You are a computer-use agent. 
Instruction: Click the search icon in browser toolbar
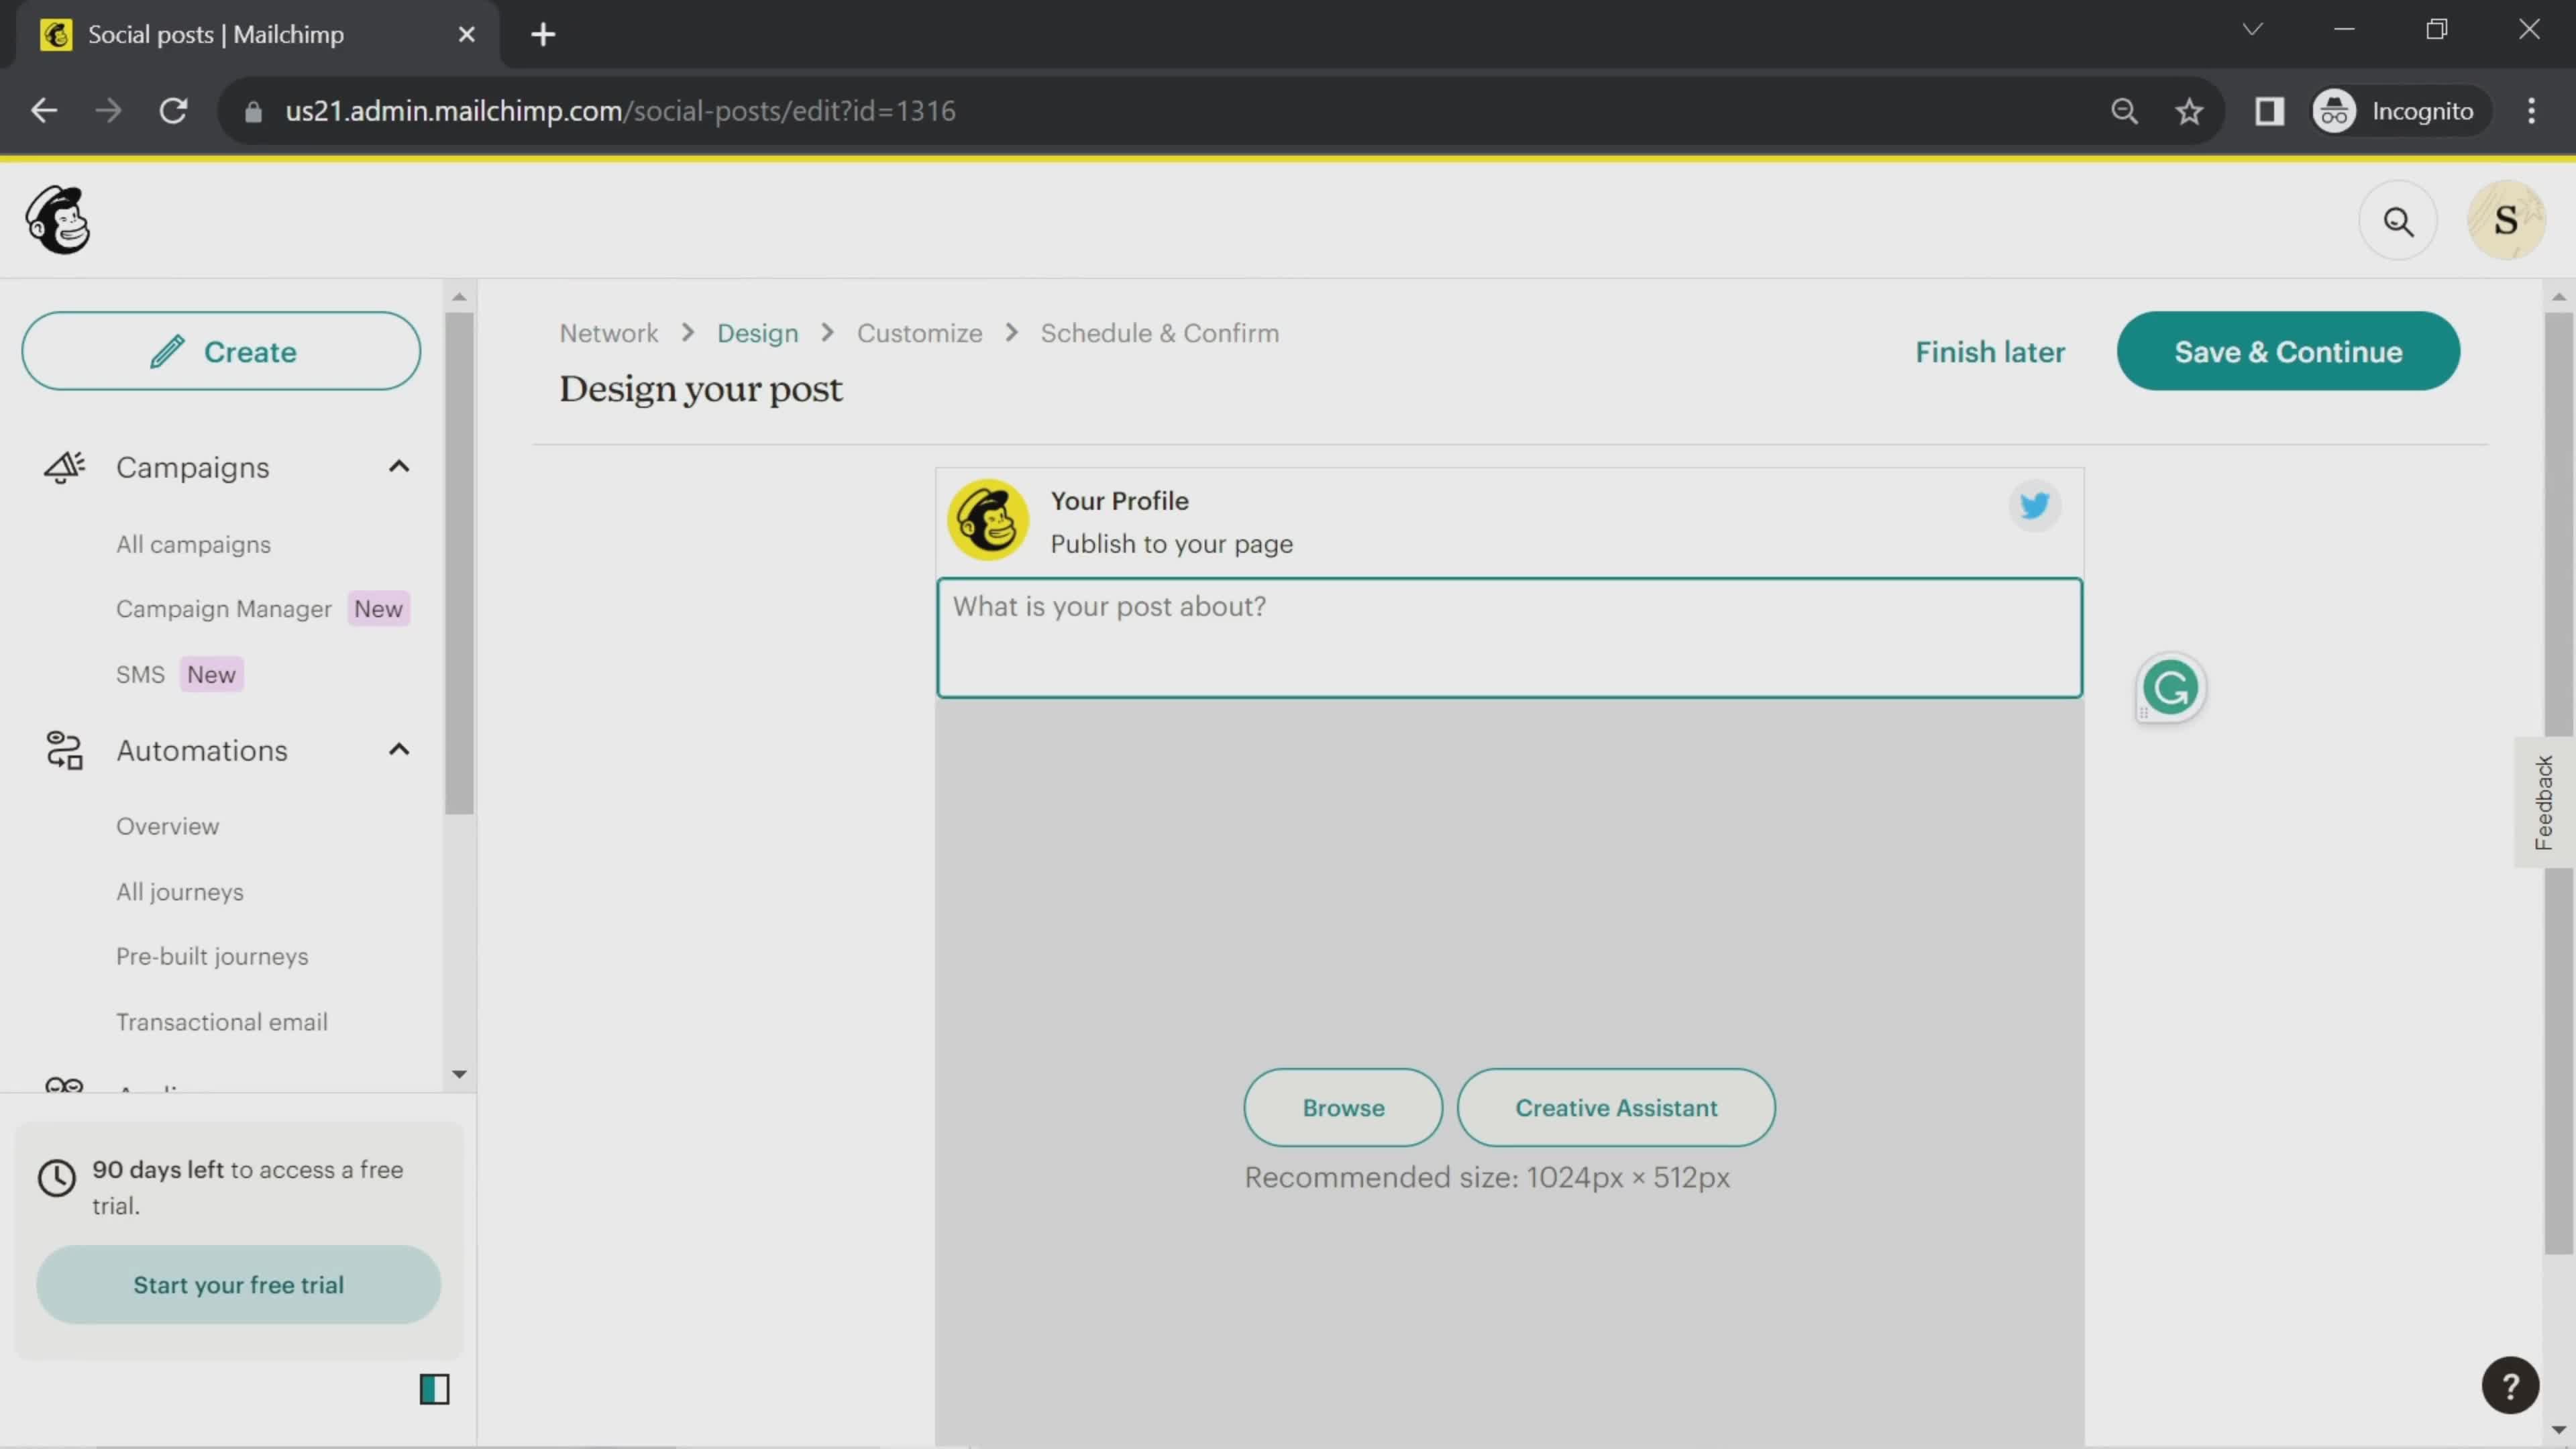point(2125,110)
